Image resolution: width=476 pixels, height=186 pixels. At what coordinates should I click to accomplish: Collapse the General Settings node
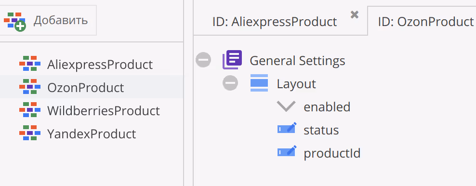tap(203, 59)
